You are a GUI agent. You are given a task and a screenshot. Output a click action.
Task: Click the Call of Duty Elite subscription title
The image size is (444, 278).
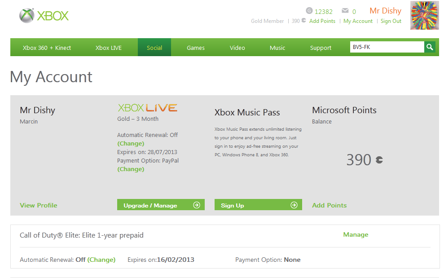pos(82,235)
